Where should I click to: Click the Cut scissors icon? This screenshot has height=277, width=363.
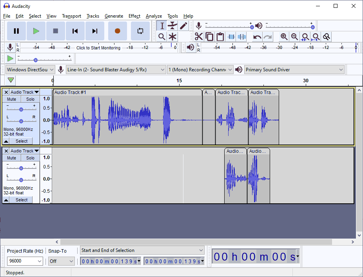[x=199, y=36]
